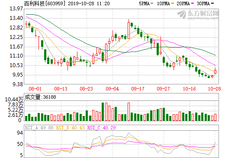Viewport: 225px width, 158px height.
Task: Click the green 30PMA legend color dash
Action: (x=212, y=3)
